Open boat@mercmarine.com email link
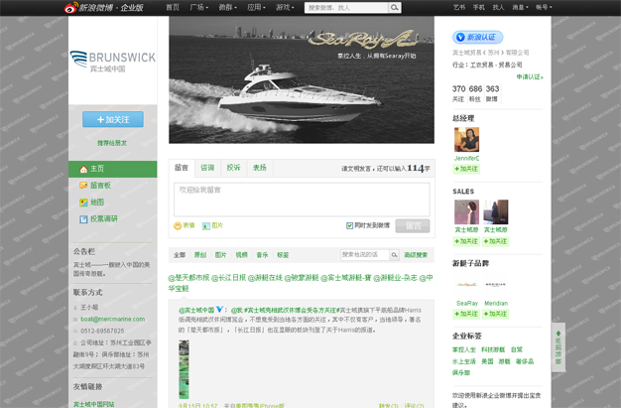Viewport: 621px width, 408px height. click(x=113, y=320)
